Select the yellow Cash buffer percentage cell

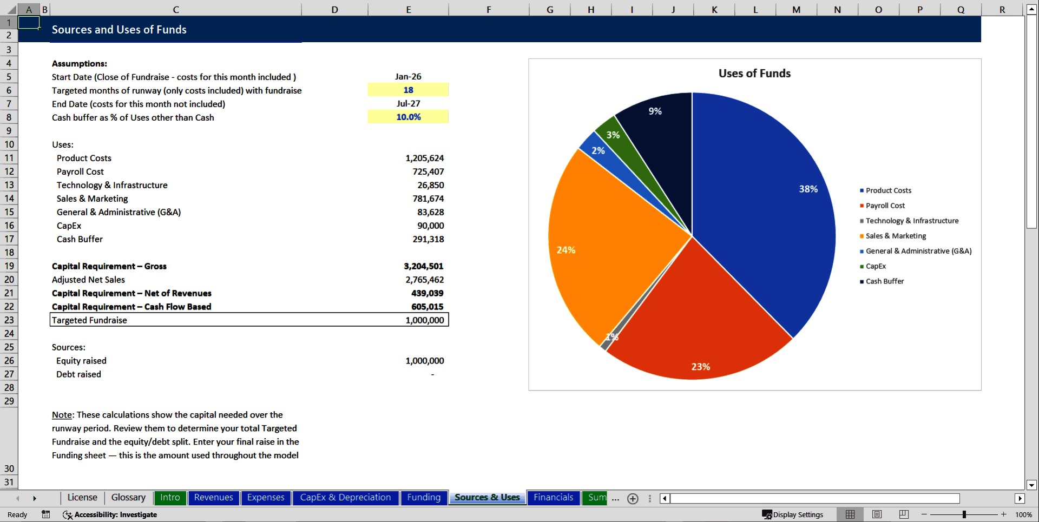pos(408,117)
